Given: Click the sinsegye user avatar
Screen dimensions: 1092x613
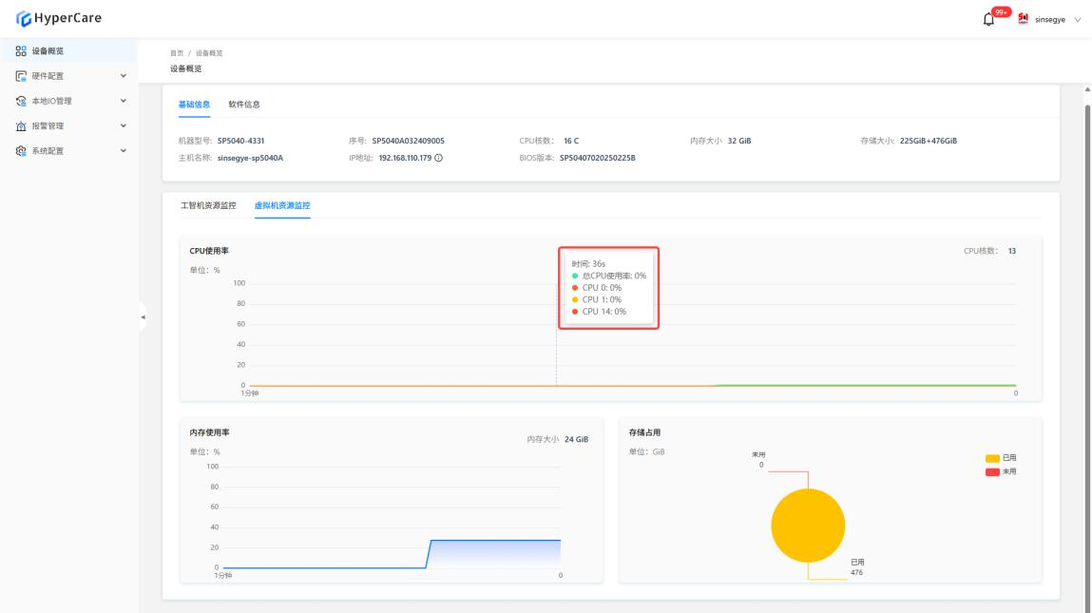Looking at the screenshot, I should click(1025, 20).
